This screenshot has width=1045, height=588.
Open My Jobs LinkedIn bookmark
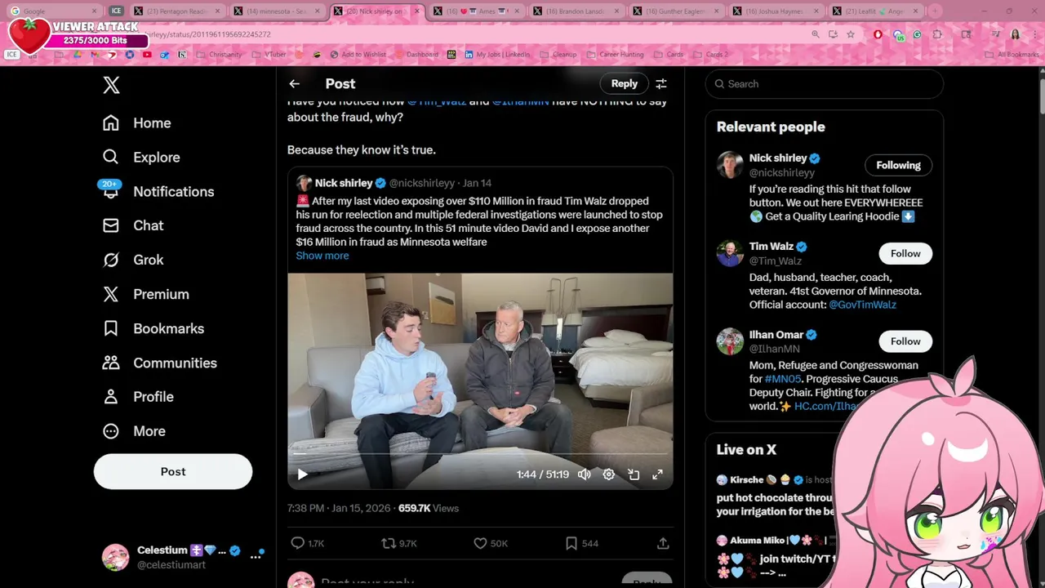click(497, 55)
